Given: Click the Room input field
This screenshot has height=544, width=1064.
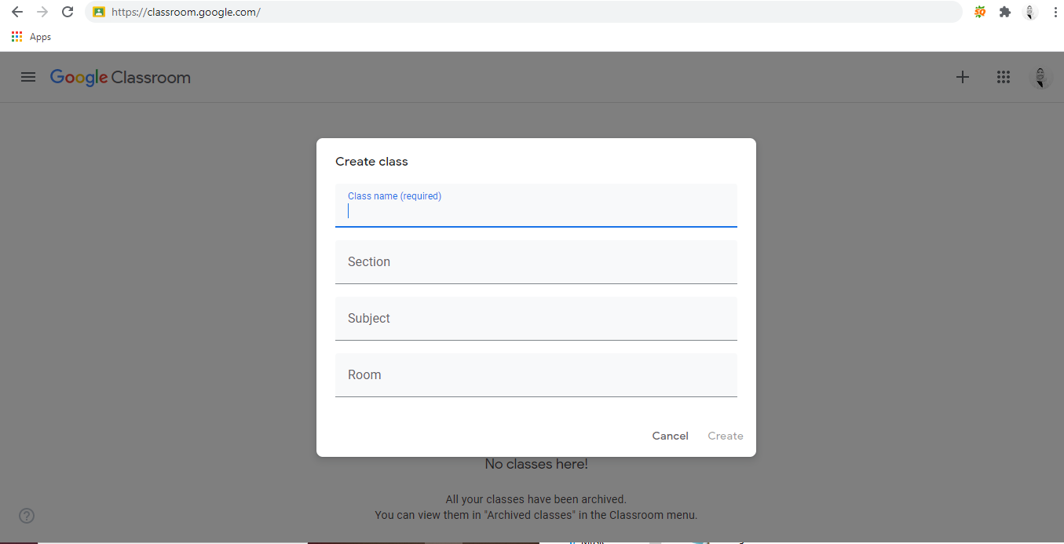Looking at the screenshot, I should tap(536, 375).
